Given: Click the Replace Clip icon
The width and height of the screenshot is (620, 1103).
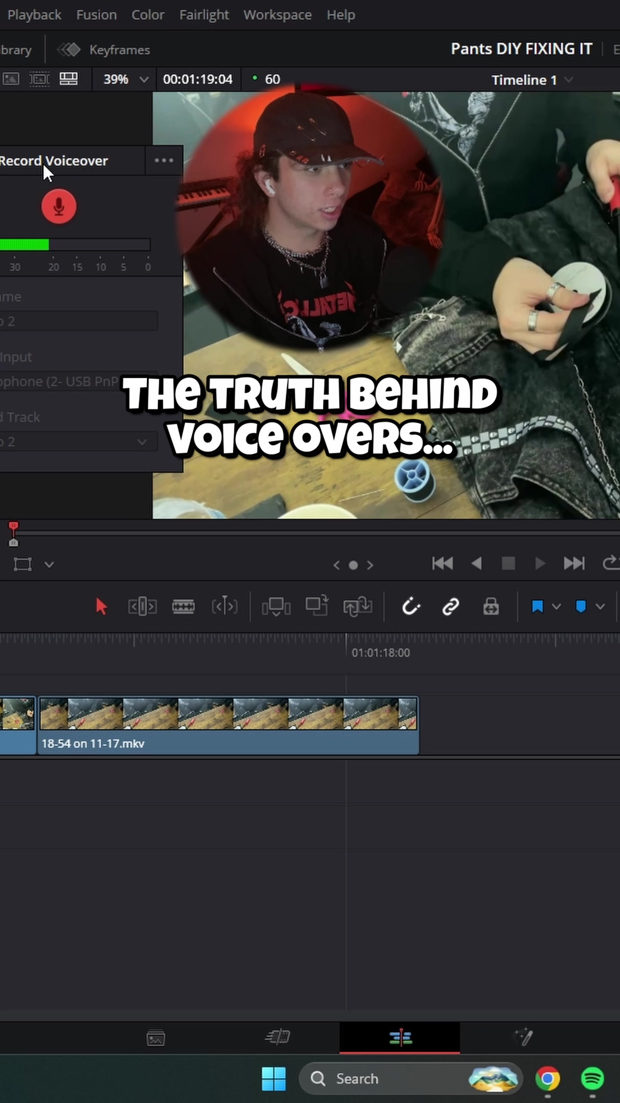Looking at the screenshot, I should (x=358, y=607).
